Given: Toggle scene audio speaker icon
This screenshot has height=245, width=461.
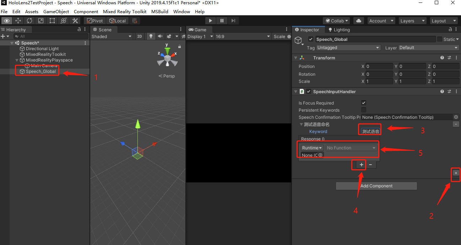Looking at the screenshot, I should (160, 36).
